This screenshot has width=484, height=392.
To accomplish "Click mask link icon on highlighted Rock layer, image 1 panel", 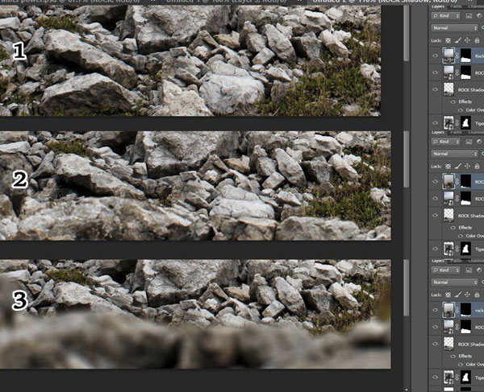I will pyautogui.click(x=457, y=56).
